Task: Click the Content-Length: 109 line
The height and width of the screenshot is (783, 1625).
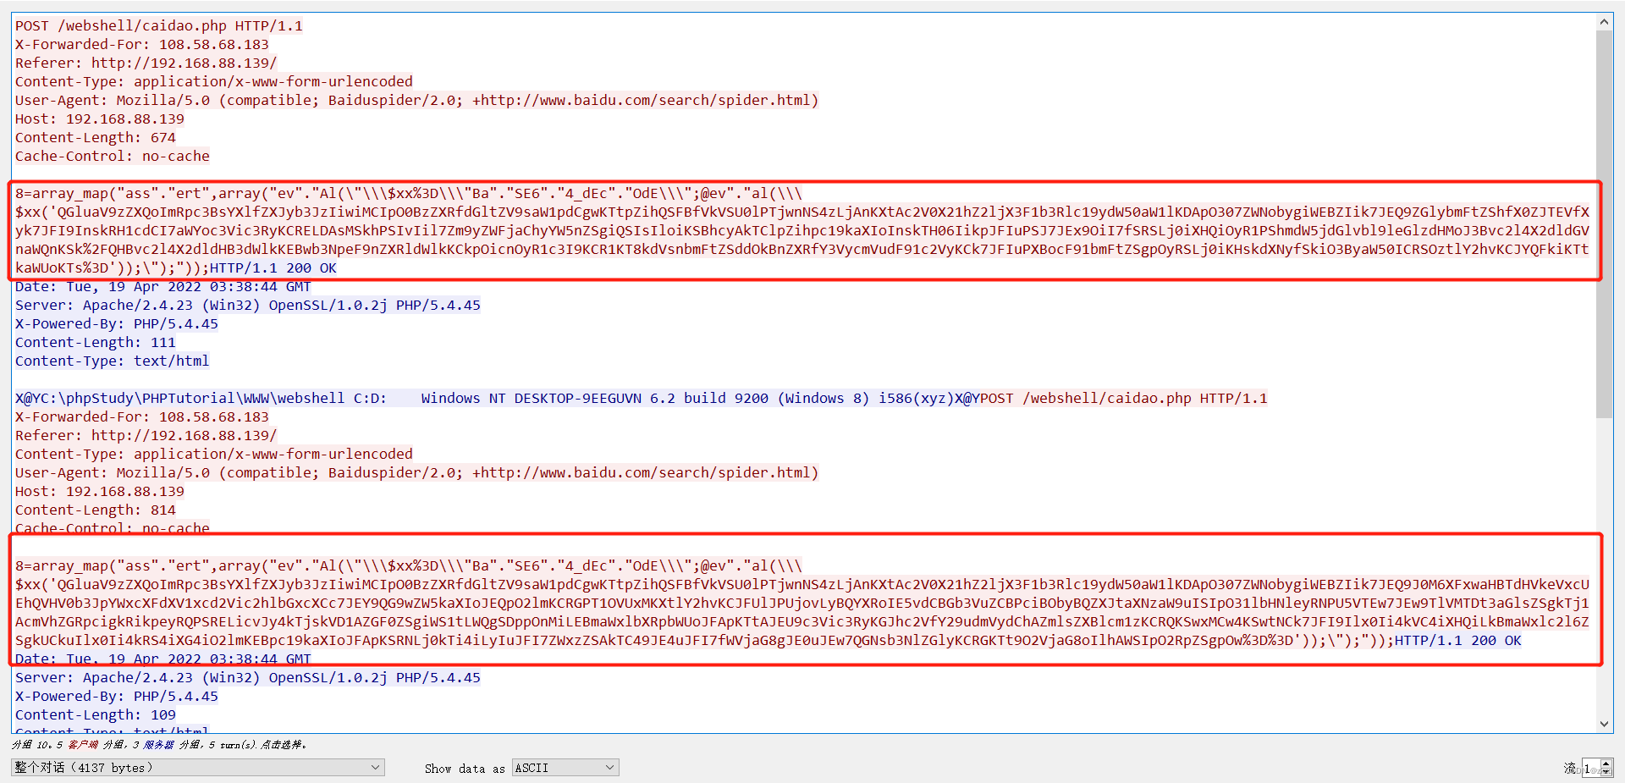Action: 95,714
